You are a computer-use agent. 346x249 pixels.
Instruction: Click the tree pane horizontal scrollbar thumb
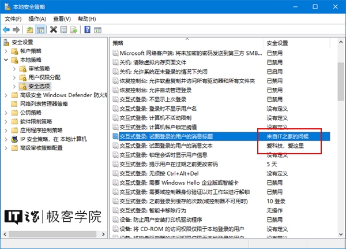(x=52, y=234)
